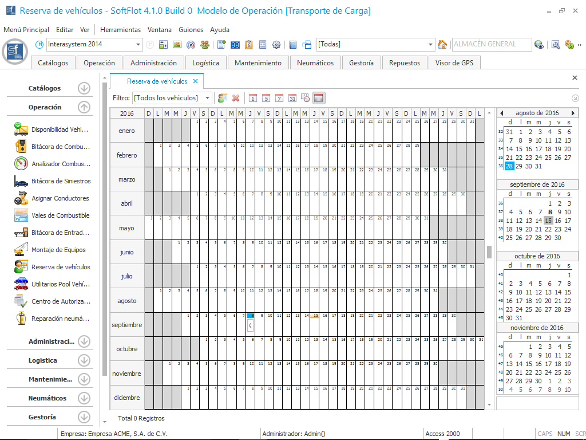
Task: Select the 7-day week view icon
Action: (x=279, y=98)
